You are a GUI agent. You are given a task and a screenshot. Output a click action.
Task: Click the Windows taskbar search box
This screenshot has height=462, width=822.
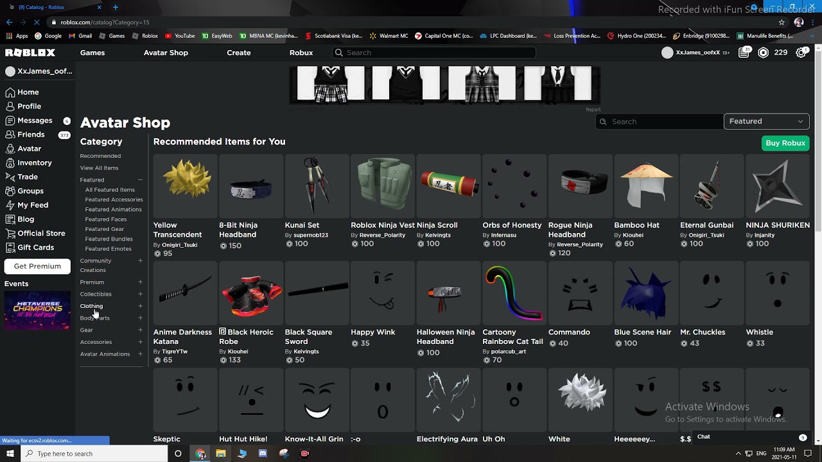coord(94,454)
